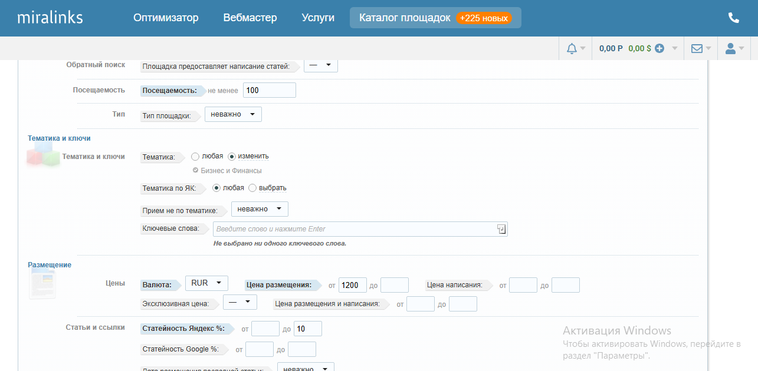
Task: Open the user profile icon
Action: (730, 49)
